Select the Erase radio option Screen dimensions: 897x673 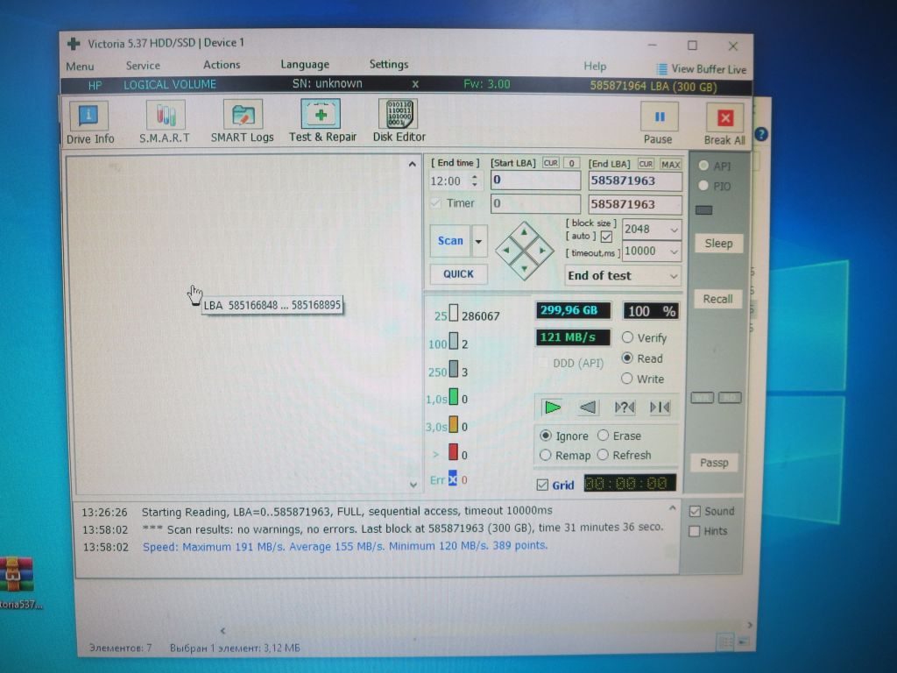click(603, 436)
